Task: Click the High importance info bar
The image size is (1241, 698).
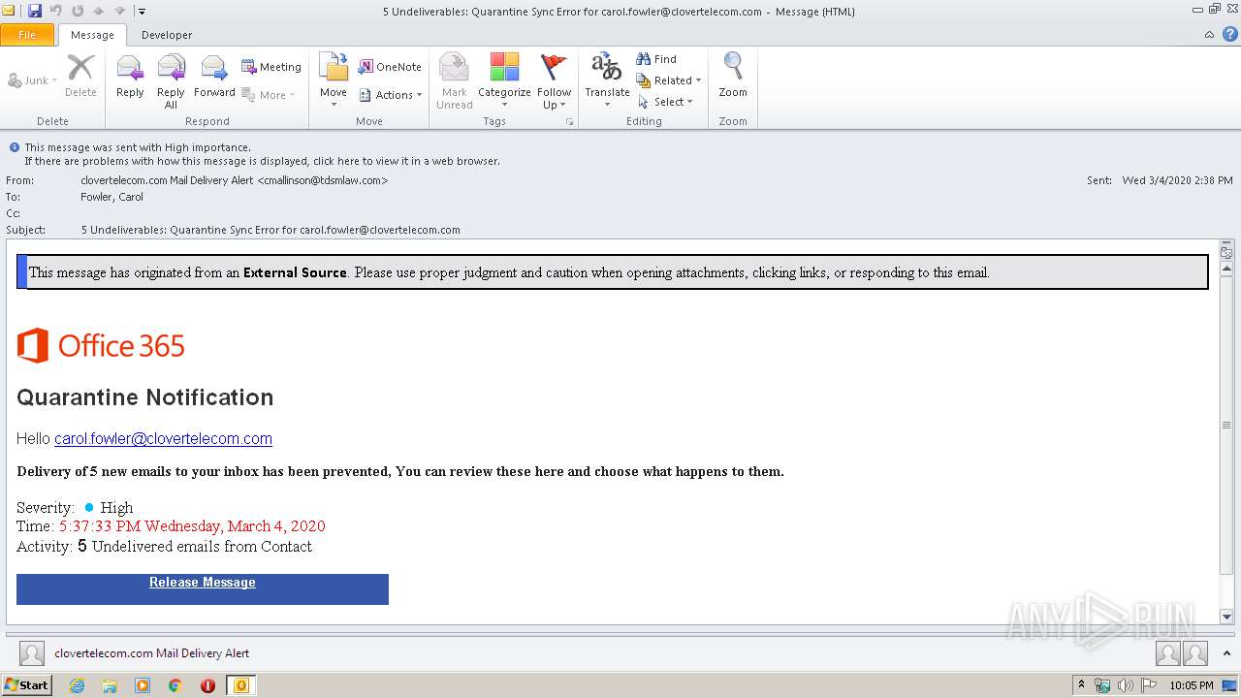Action: 137,147
